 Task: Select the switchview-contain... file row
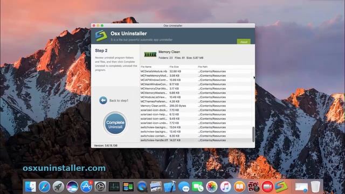[x=196, y=136]
